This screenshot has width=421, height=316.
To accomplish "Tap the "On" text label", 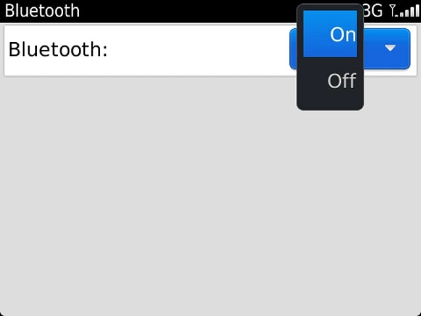I will coord(343,35).
